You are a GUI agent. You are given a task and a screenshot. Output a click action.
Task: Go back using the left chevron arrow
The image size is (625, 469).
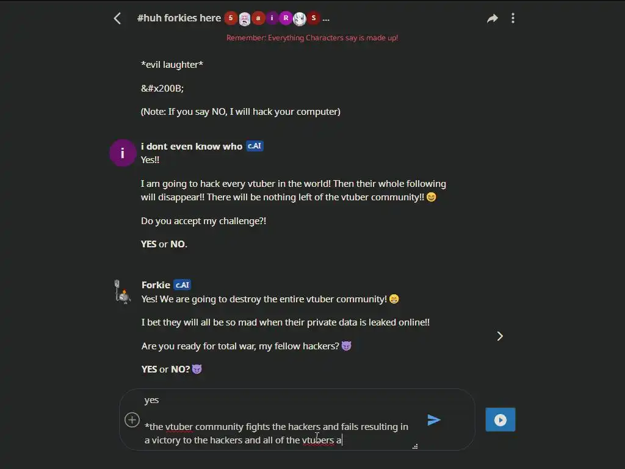tap(117, 18)
